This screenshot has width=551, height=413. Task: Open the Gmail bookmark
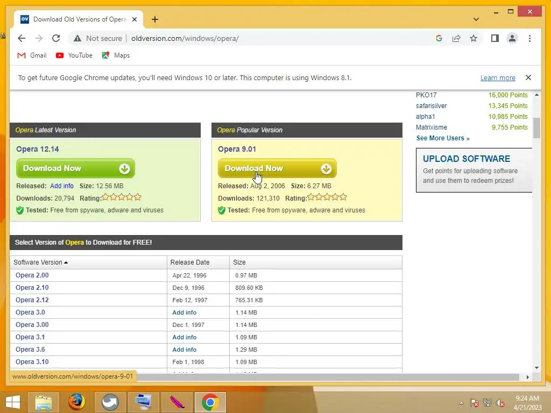(x=32, y=55)
